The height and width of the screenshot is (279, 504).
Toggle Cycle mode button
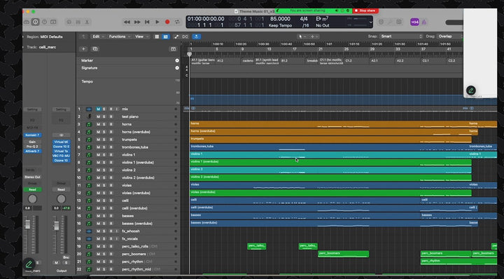(177, 22)
